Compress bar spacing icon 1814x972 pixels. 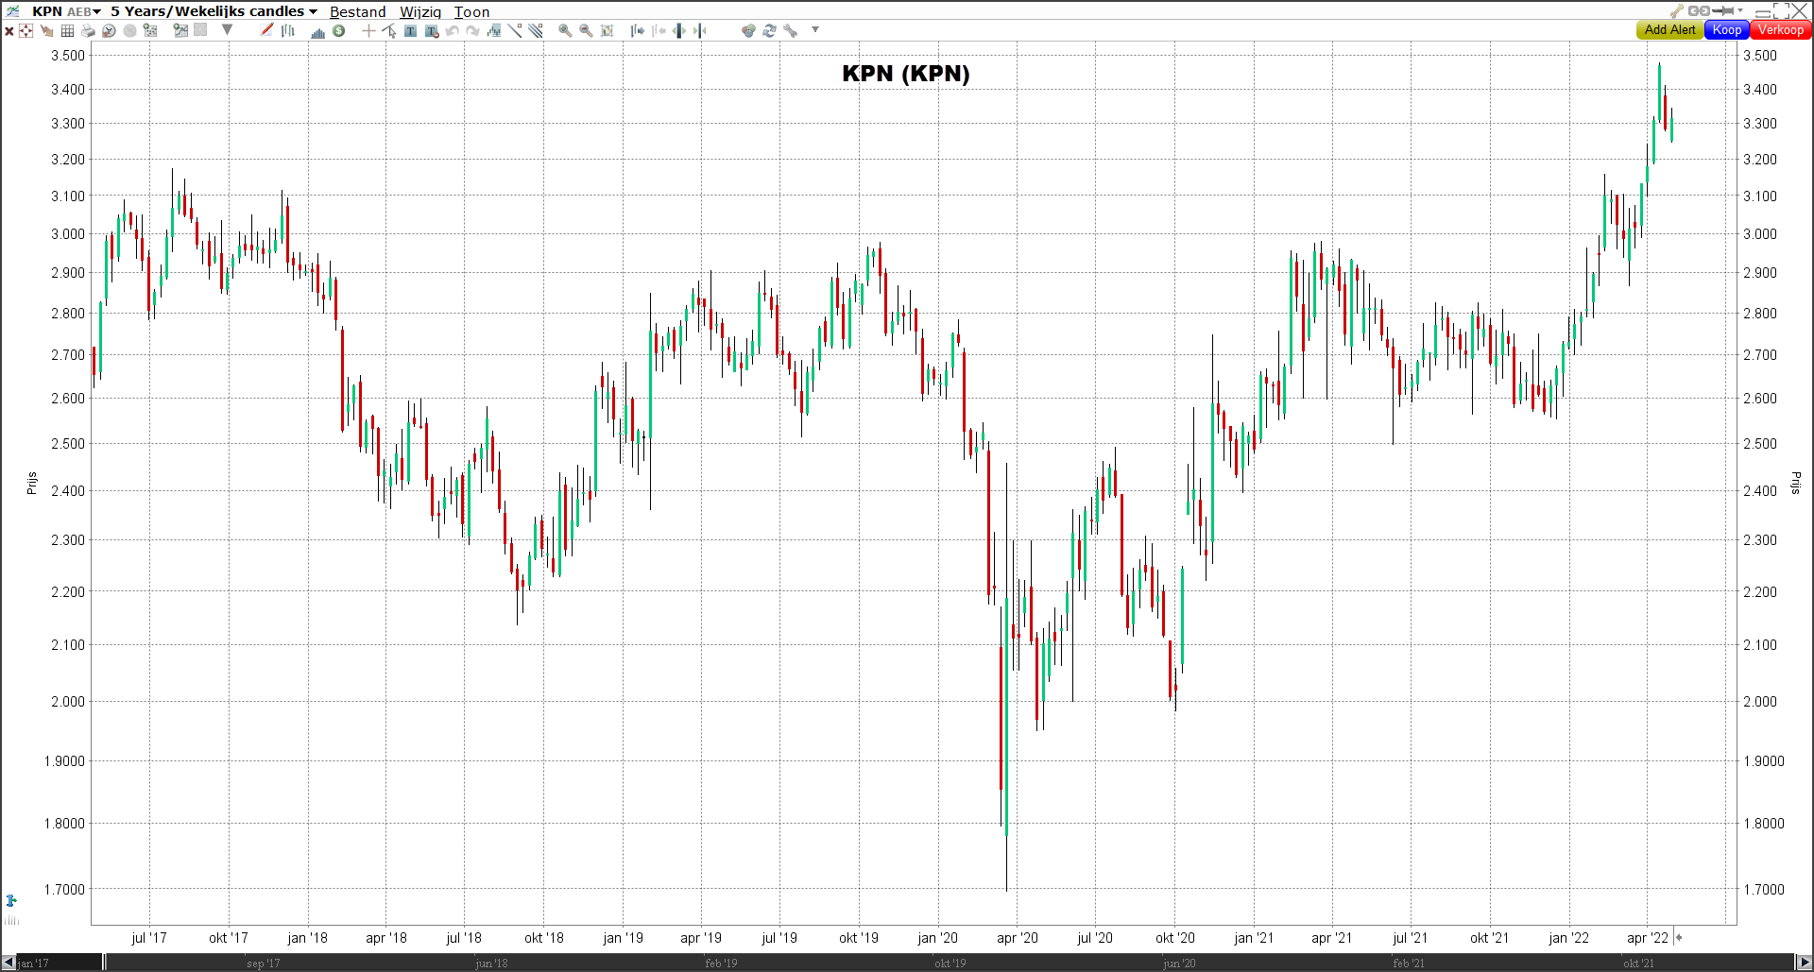(x=699, y=31)
